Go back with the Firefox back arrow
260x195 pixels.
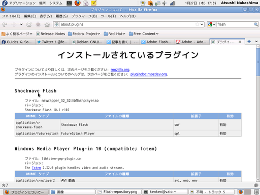(5, 24)
